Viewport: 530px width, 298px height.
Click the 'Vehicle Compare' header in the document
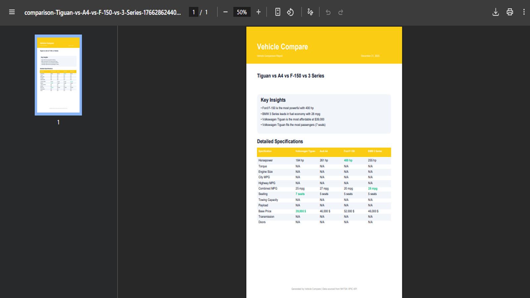click(282, 47)
